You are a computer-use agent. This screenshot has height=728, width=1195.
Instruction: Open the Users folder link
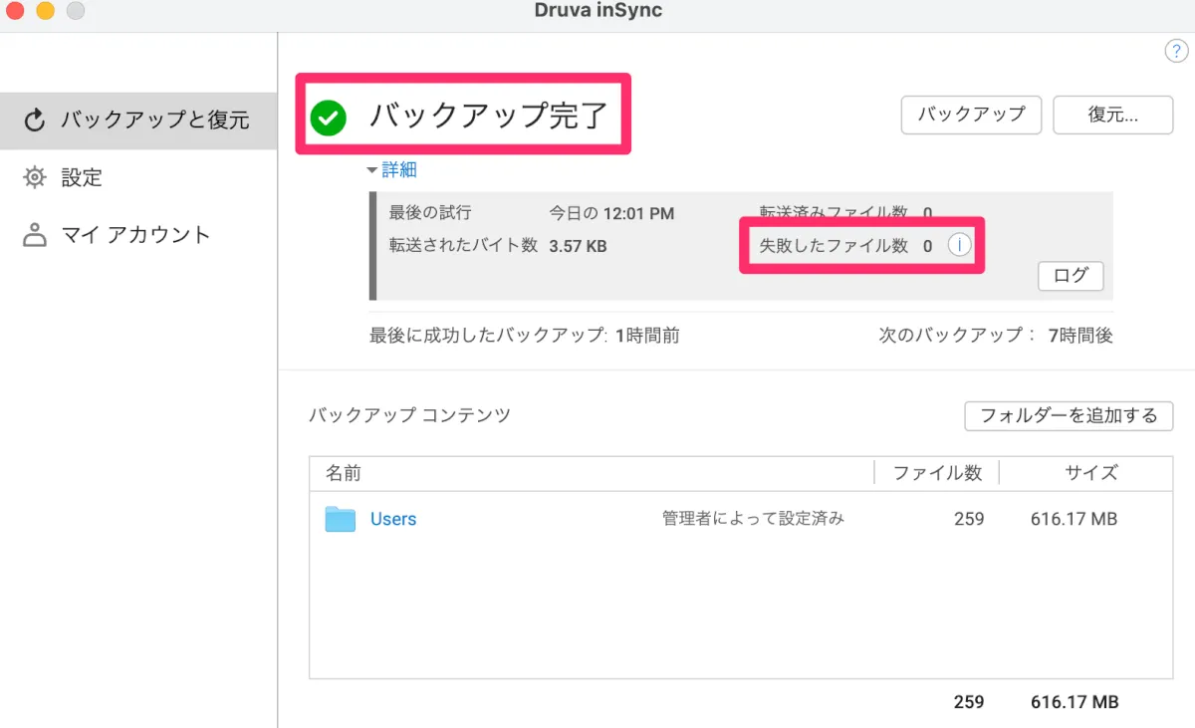point(392,518)
